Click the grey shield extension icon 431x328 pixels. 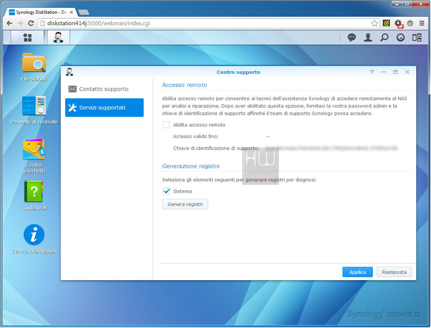[410, 23]
